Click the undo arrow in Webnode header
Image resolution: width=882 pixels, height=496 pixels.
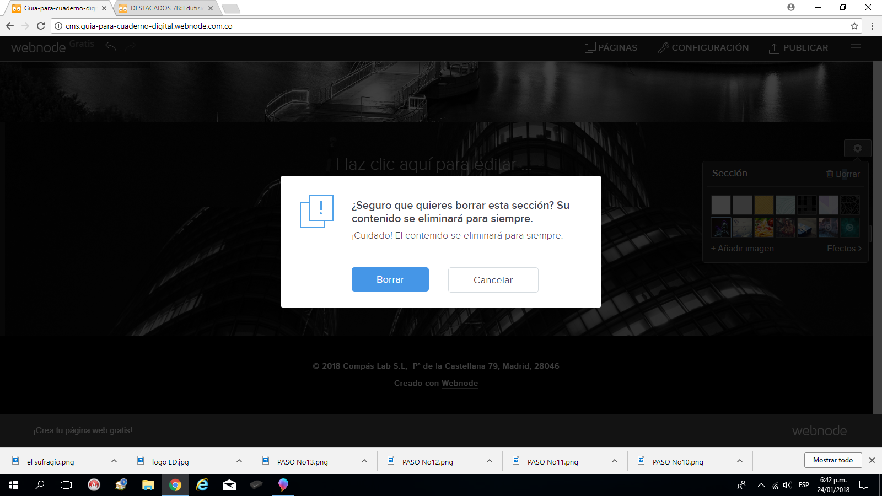click(111, 47)
